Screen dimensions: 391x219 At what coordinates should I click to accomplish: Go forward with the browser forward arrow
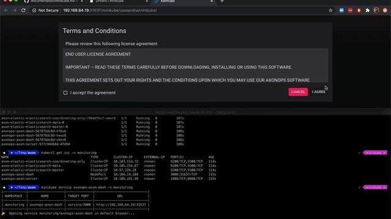click(x=15, y=10)
